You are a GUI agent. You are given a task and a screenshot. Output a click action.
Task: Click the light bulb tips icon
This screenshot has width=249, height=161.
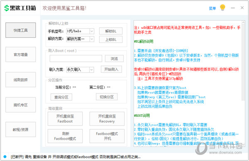point(222,7)
